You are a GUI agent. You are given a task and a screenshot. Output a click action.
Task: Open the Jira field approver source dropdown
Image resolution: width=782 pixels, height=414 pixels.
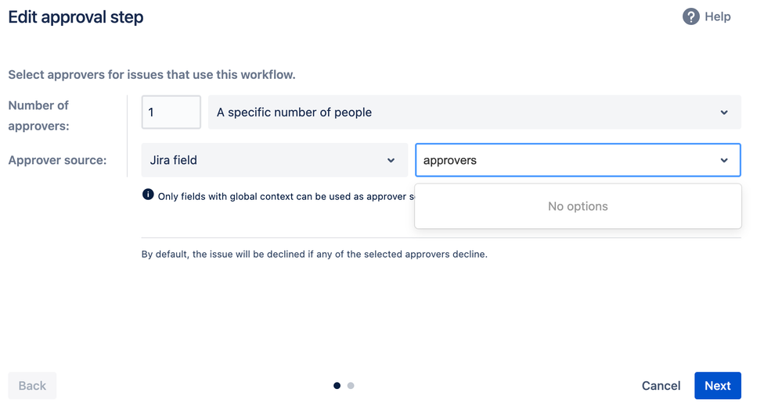[x=274, y=160]
